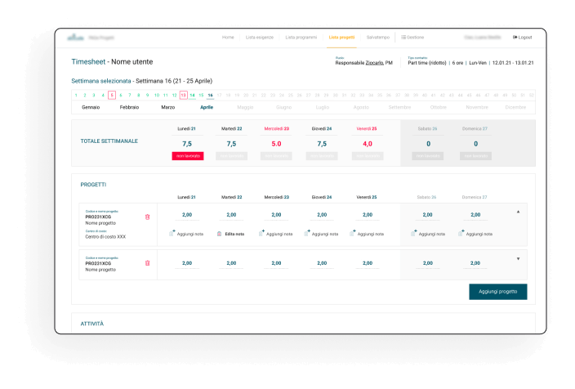Viewport: 575px width, 389px height.
Task: Open the Gestione menu
Action: [x=413, y=38]
